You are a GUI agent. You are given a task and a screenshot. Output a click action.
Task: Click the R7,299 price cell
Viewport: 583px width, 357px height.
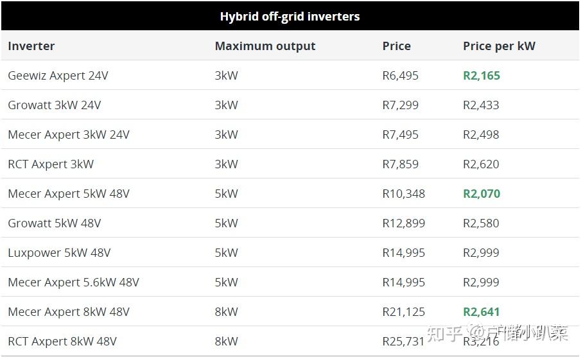click(400, 105)
